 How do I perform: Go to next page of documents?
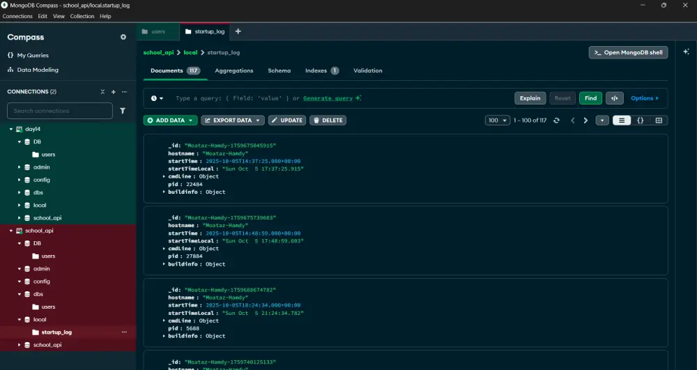tap(585, 121)
